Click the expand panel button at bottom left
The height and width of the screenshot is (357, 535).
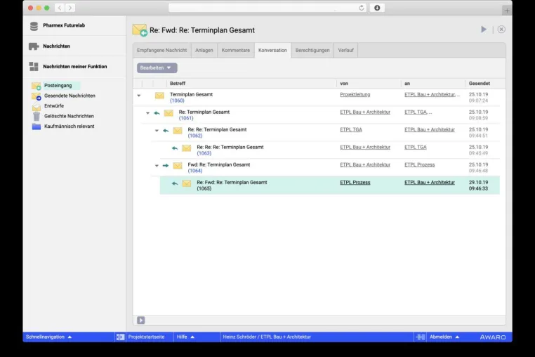click(x=141, y=320)
